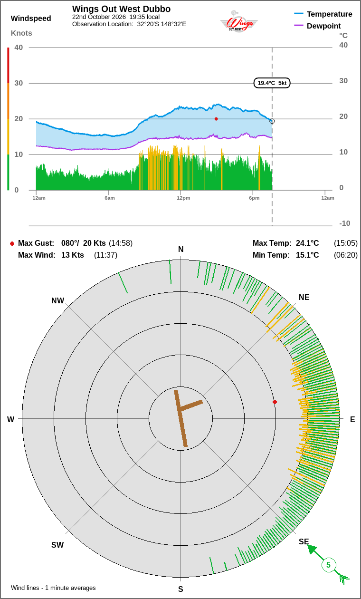Click the Wings Out West Dubbo title

(x=121, y=9)
